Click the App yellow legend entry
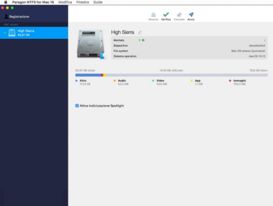The width and height of the screenshot is (273, 206). click(x=197, y=82)
